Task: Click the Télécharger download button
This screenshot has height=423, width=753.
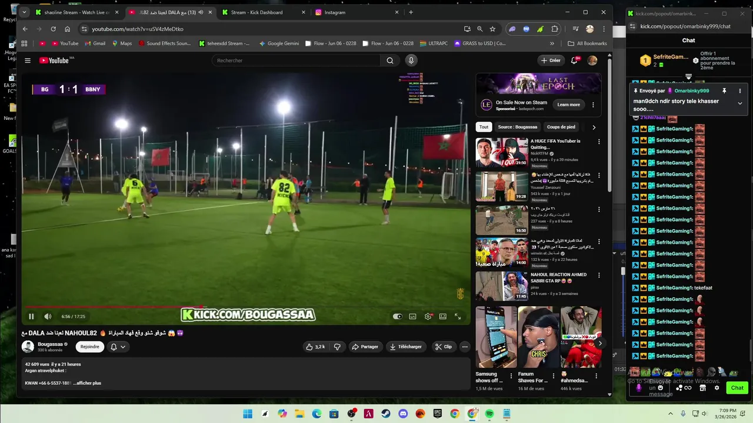Action: point(406,347)
